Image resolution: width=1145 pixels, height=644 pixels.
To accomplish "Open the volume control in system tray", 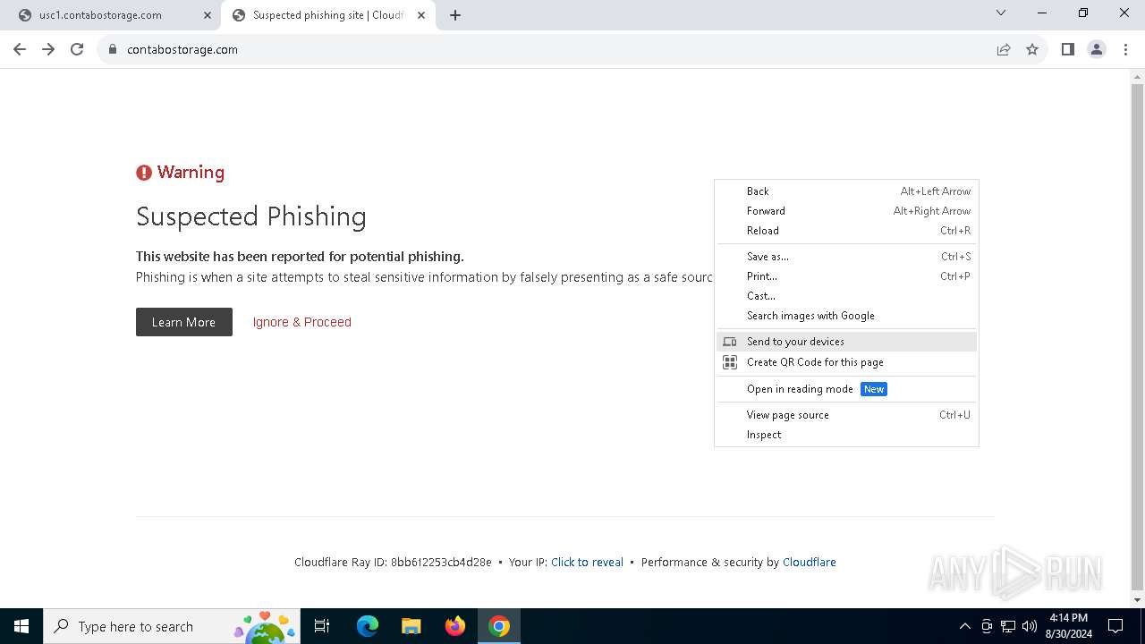I will click(1030, 626).
